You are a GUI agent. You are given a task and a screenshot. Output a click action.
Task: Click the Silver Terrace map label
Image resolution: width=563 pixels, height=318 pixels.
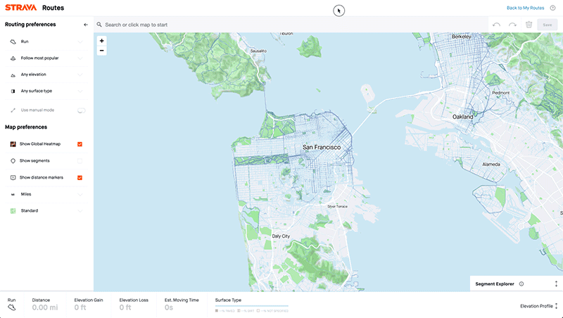[337, 206]
